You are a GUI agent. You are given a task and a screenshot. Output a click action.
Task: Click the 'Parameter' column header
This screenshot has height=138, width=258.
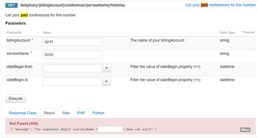14,33
